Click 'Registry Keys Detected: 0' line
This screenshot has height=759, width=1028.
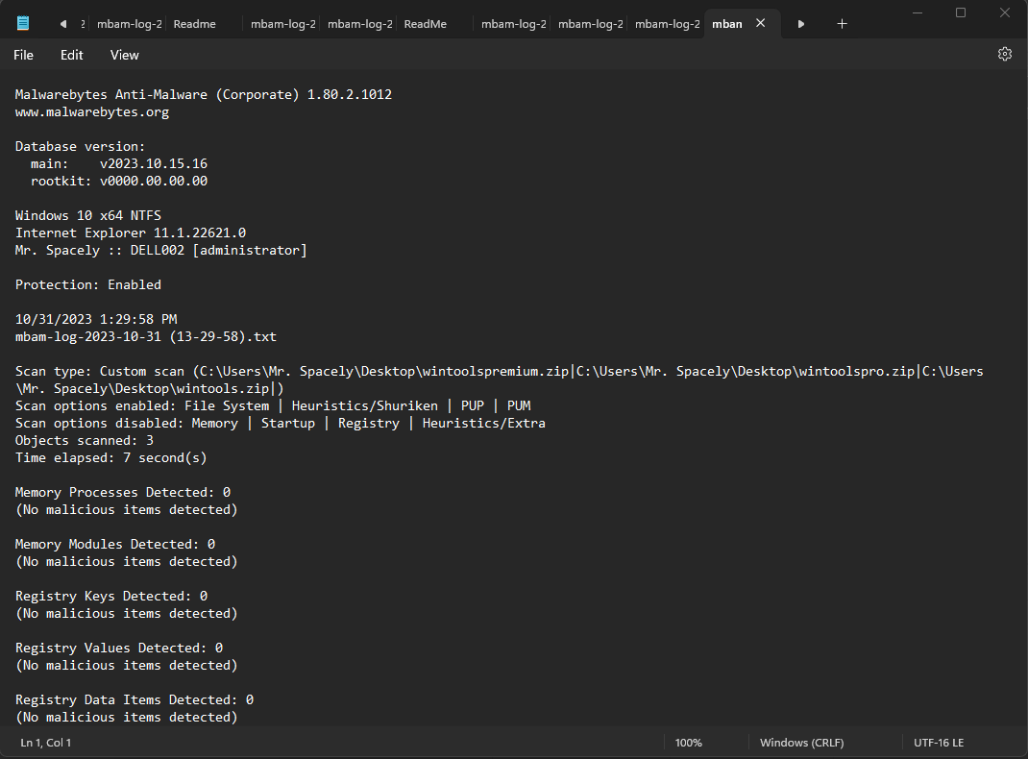coord(110,596)
